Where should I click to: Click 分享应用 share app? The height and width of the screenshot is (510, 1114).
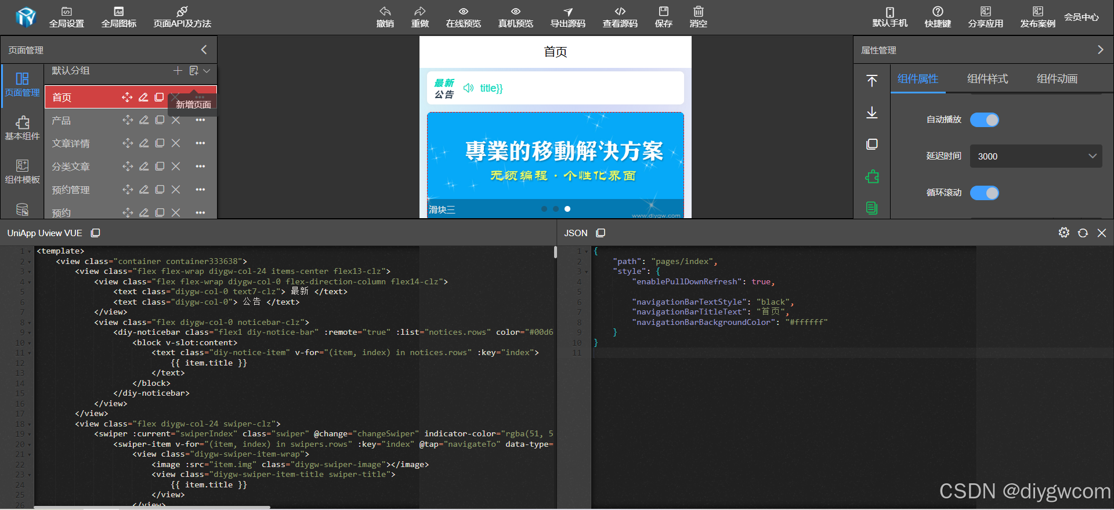coord(986,17)
